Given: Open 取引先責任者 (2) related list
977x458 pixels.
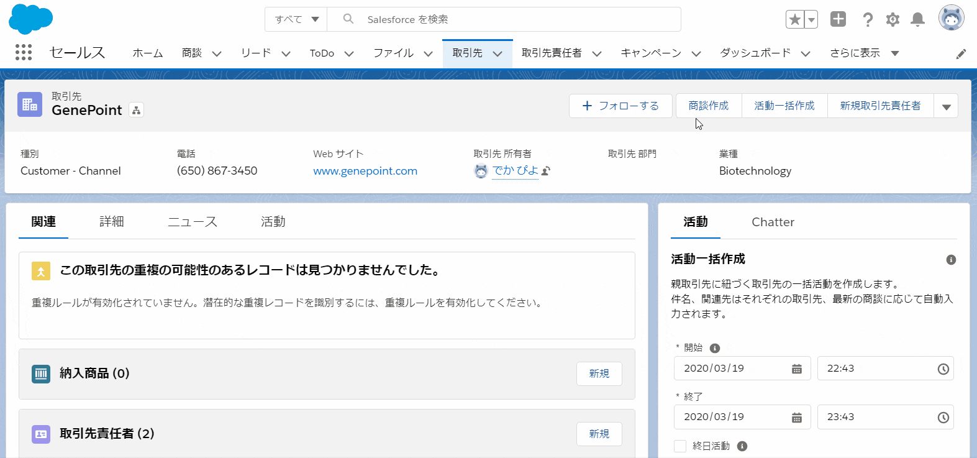Looking at the screenshot, I should tap(107, 434).
